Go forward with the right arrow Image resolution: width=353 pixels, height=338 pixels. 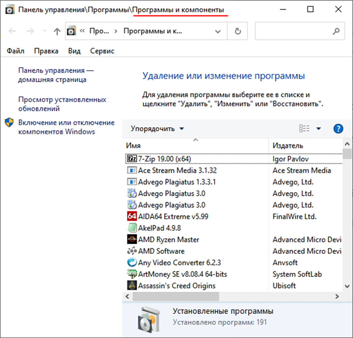click(30, 31)
